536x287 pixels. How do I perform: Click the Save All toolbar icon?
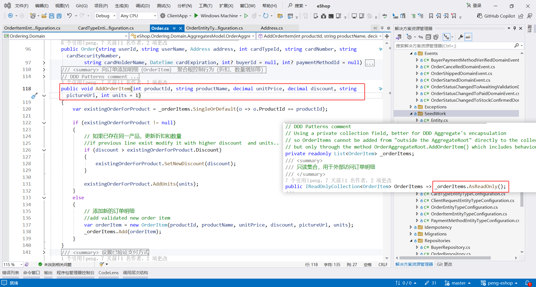tap(59, 16)
